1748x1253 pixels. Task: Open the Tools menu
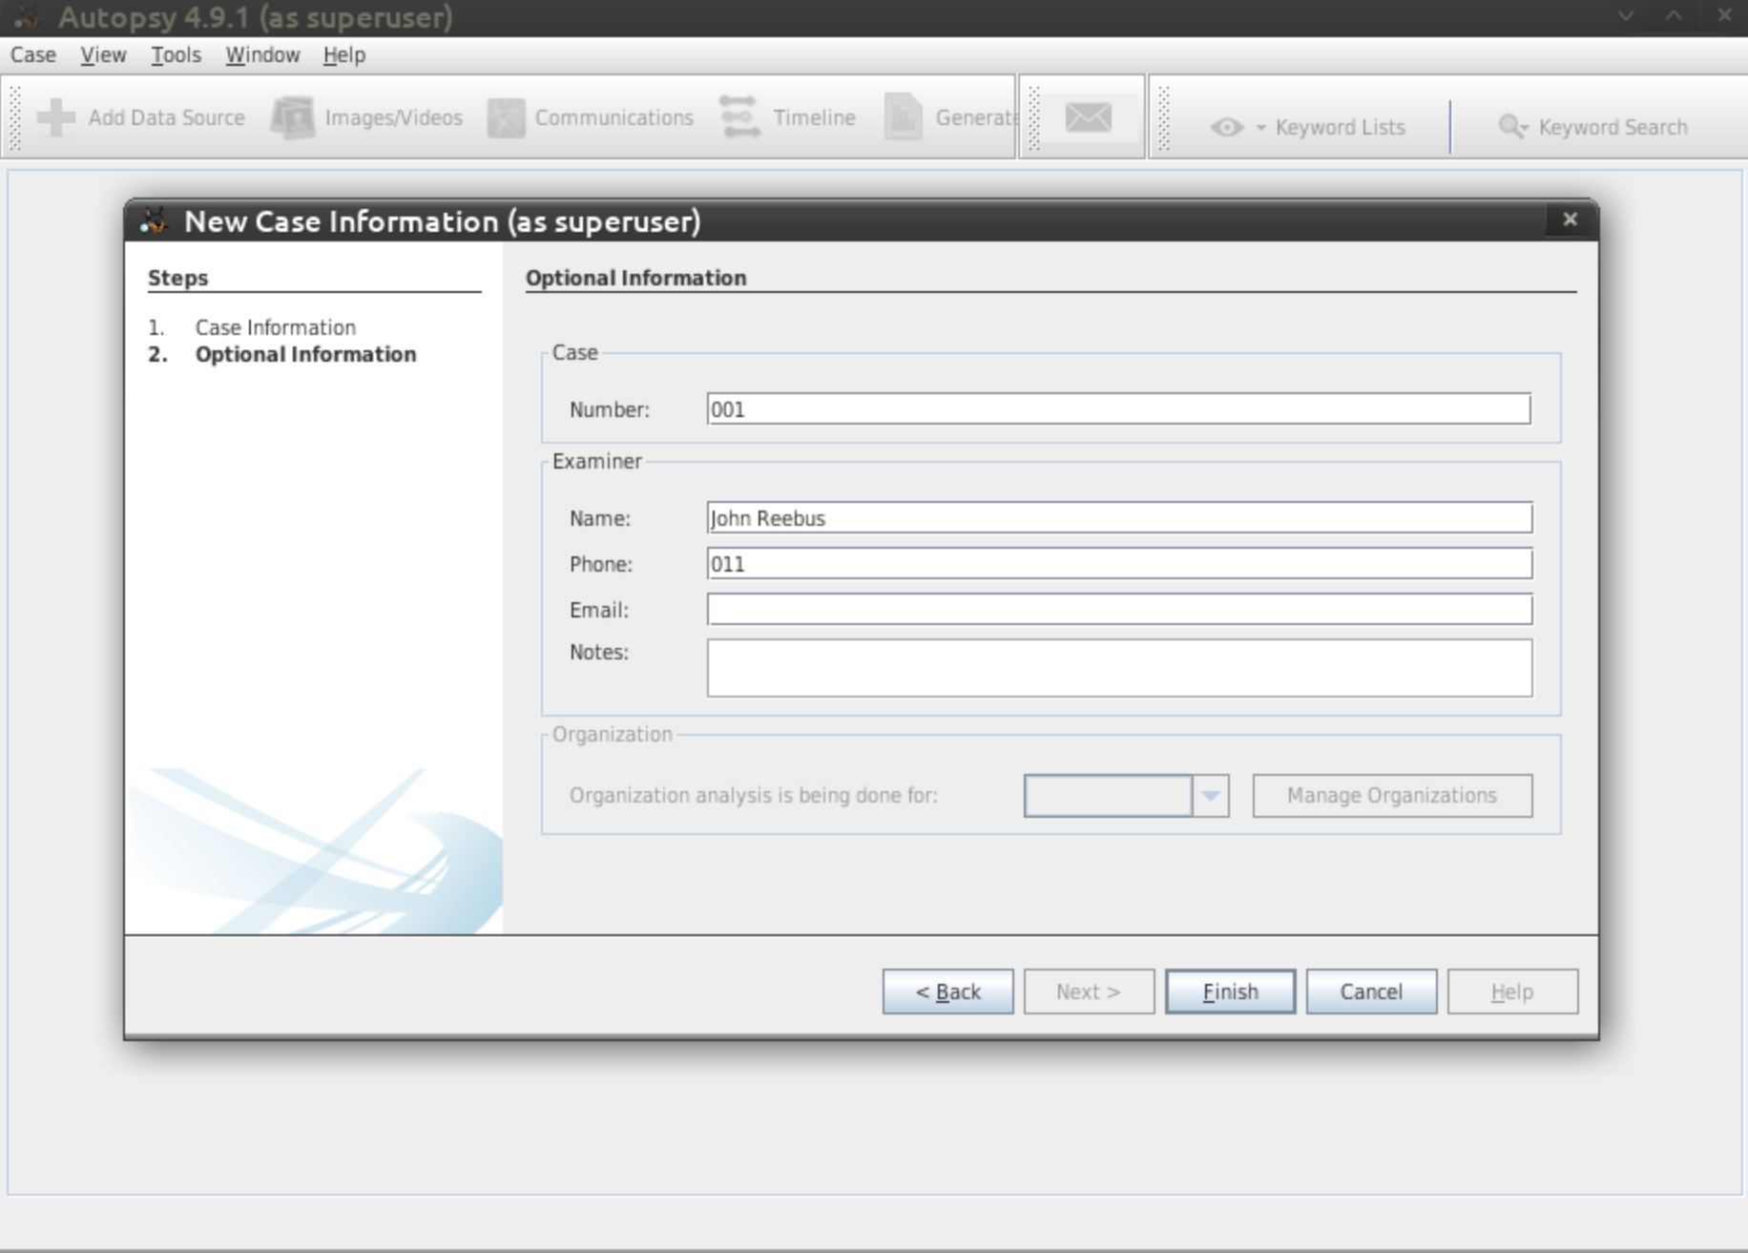176,55
